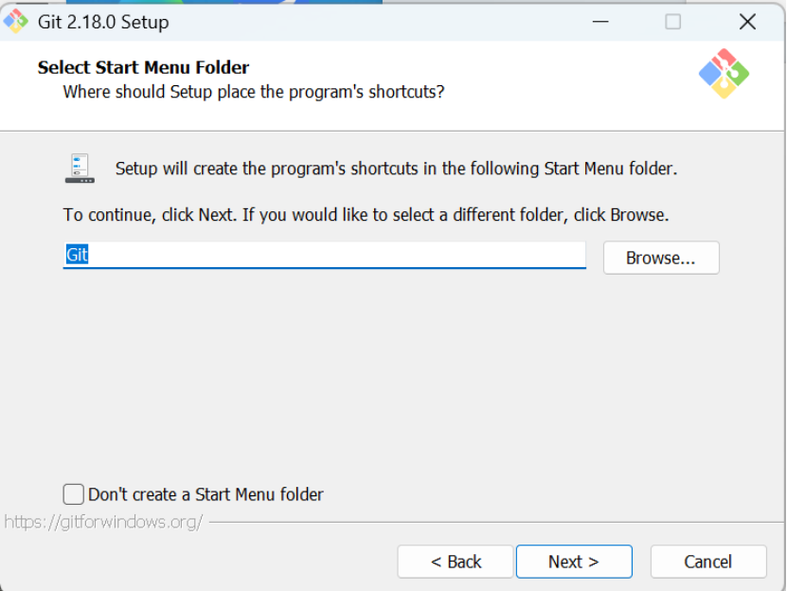Click the Git logo in title bar

[x=15, y=21]
